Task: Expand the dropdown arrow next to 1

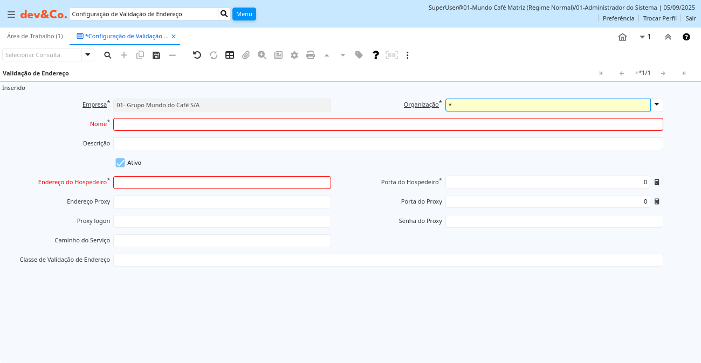Action: tap(642, 37)
